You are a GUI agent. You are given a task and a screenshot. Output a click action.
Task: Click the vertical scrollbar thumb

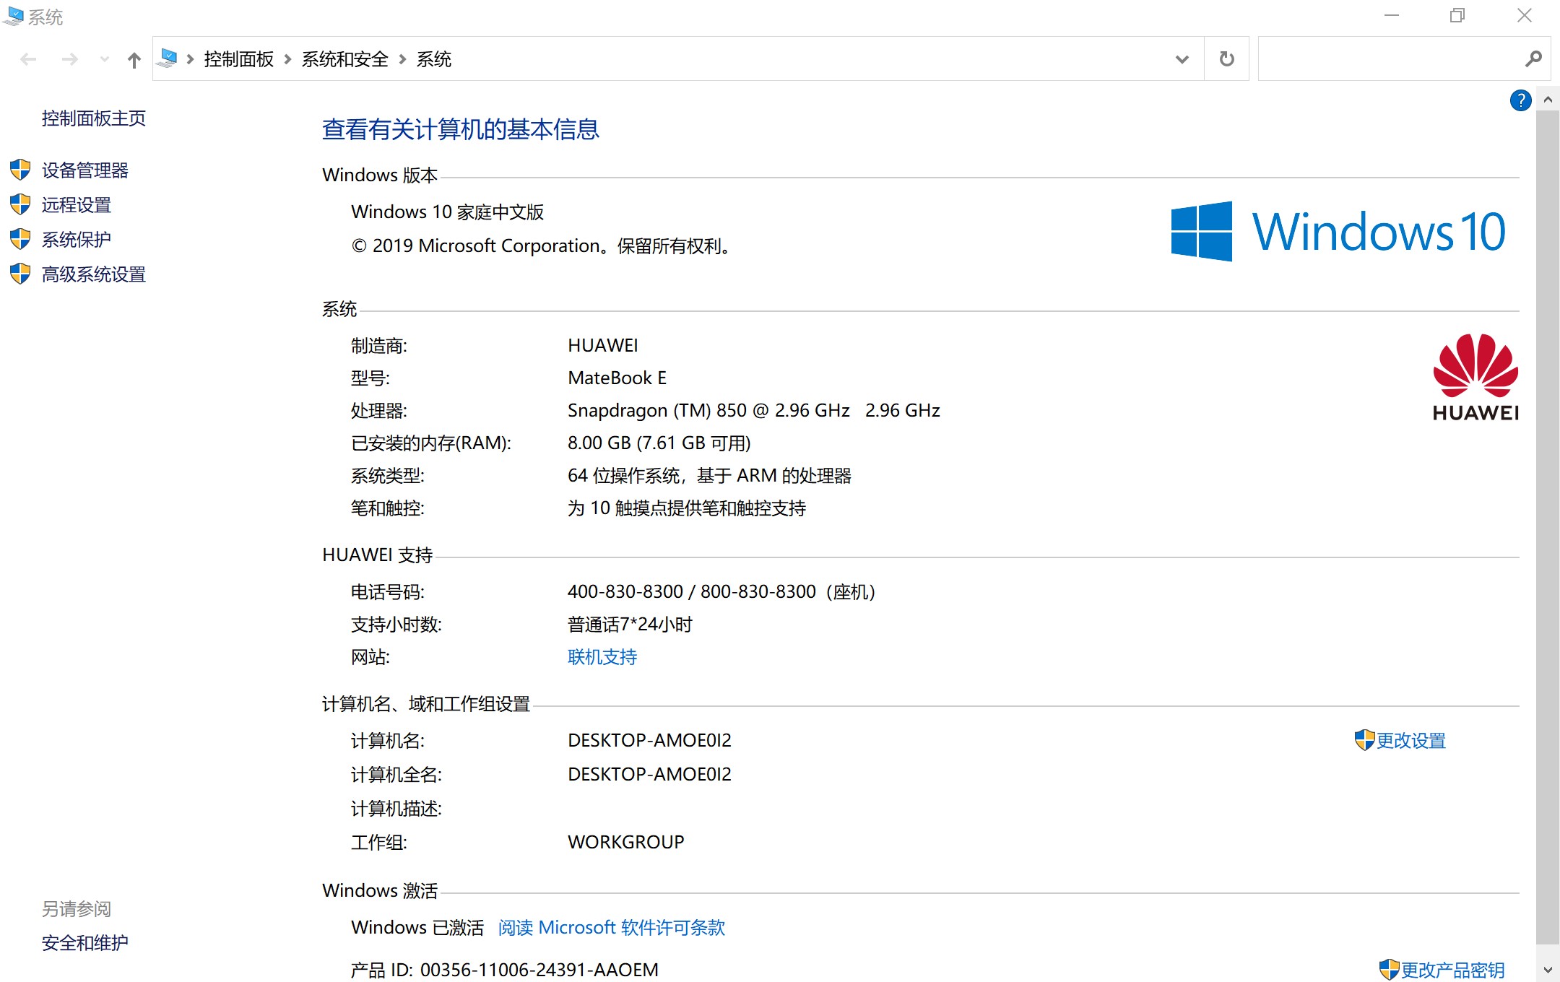coord(1548,527)
